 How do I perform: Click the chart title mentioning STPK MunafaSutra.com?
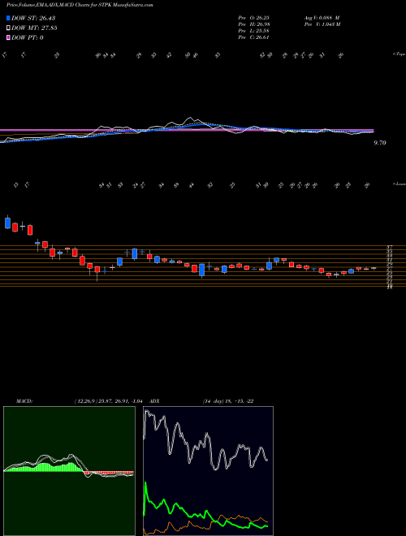[x=80, y=5]
